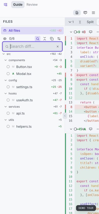This screenshot has height=214, width=99.
Task: Click the stacked layers icon of All files
Action: [x=5, y=30]
